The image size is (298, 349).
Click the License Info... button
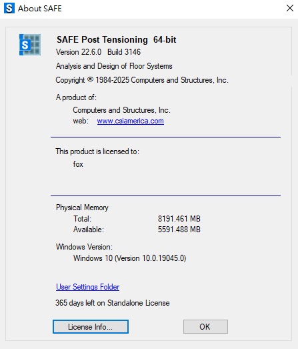click(x=91, y=326)
